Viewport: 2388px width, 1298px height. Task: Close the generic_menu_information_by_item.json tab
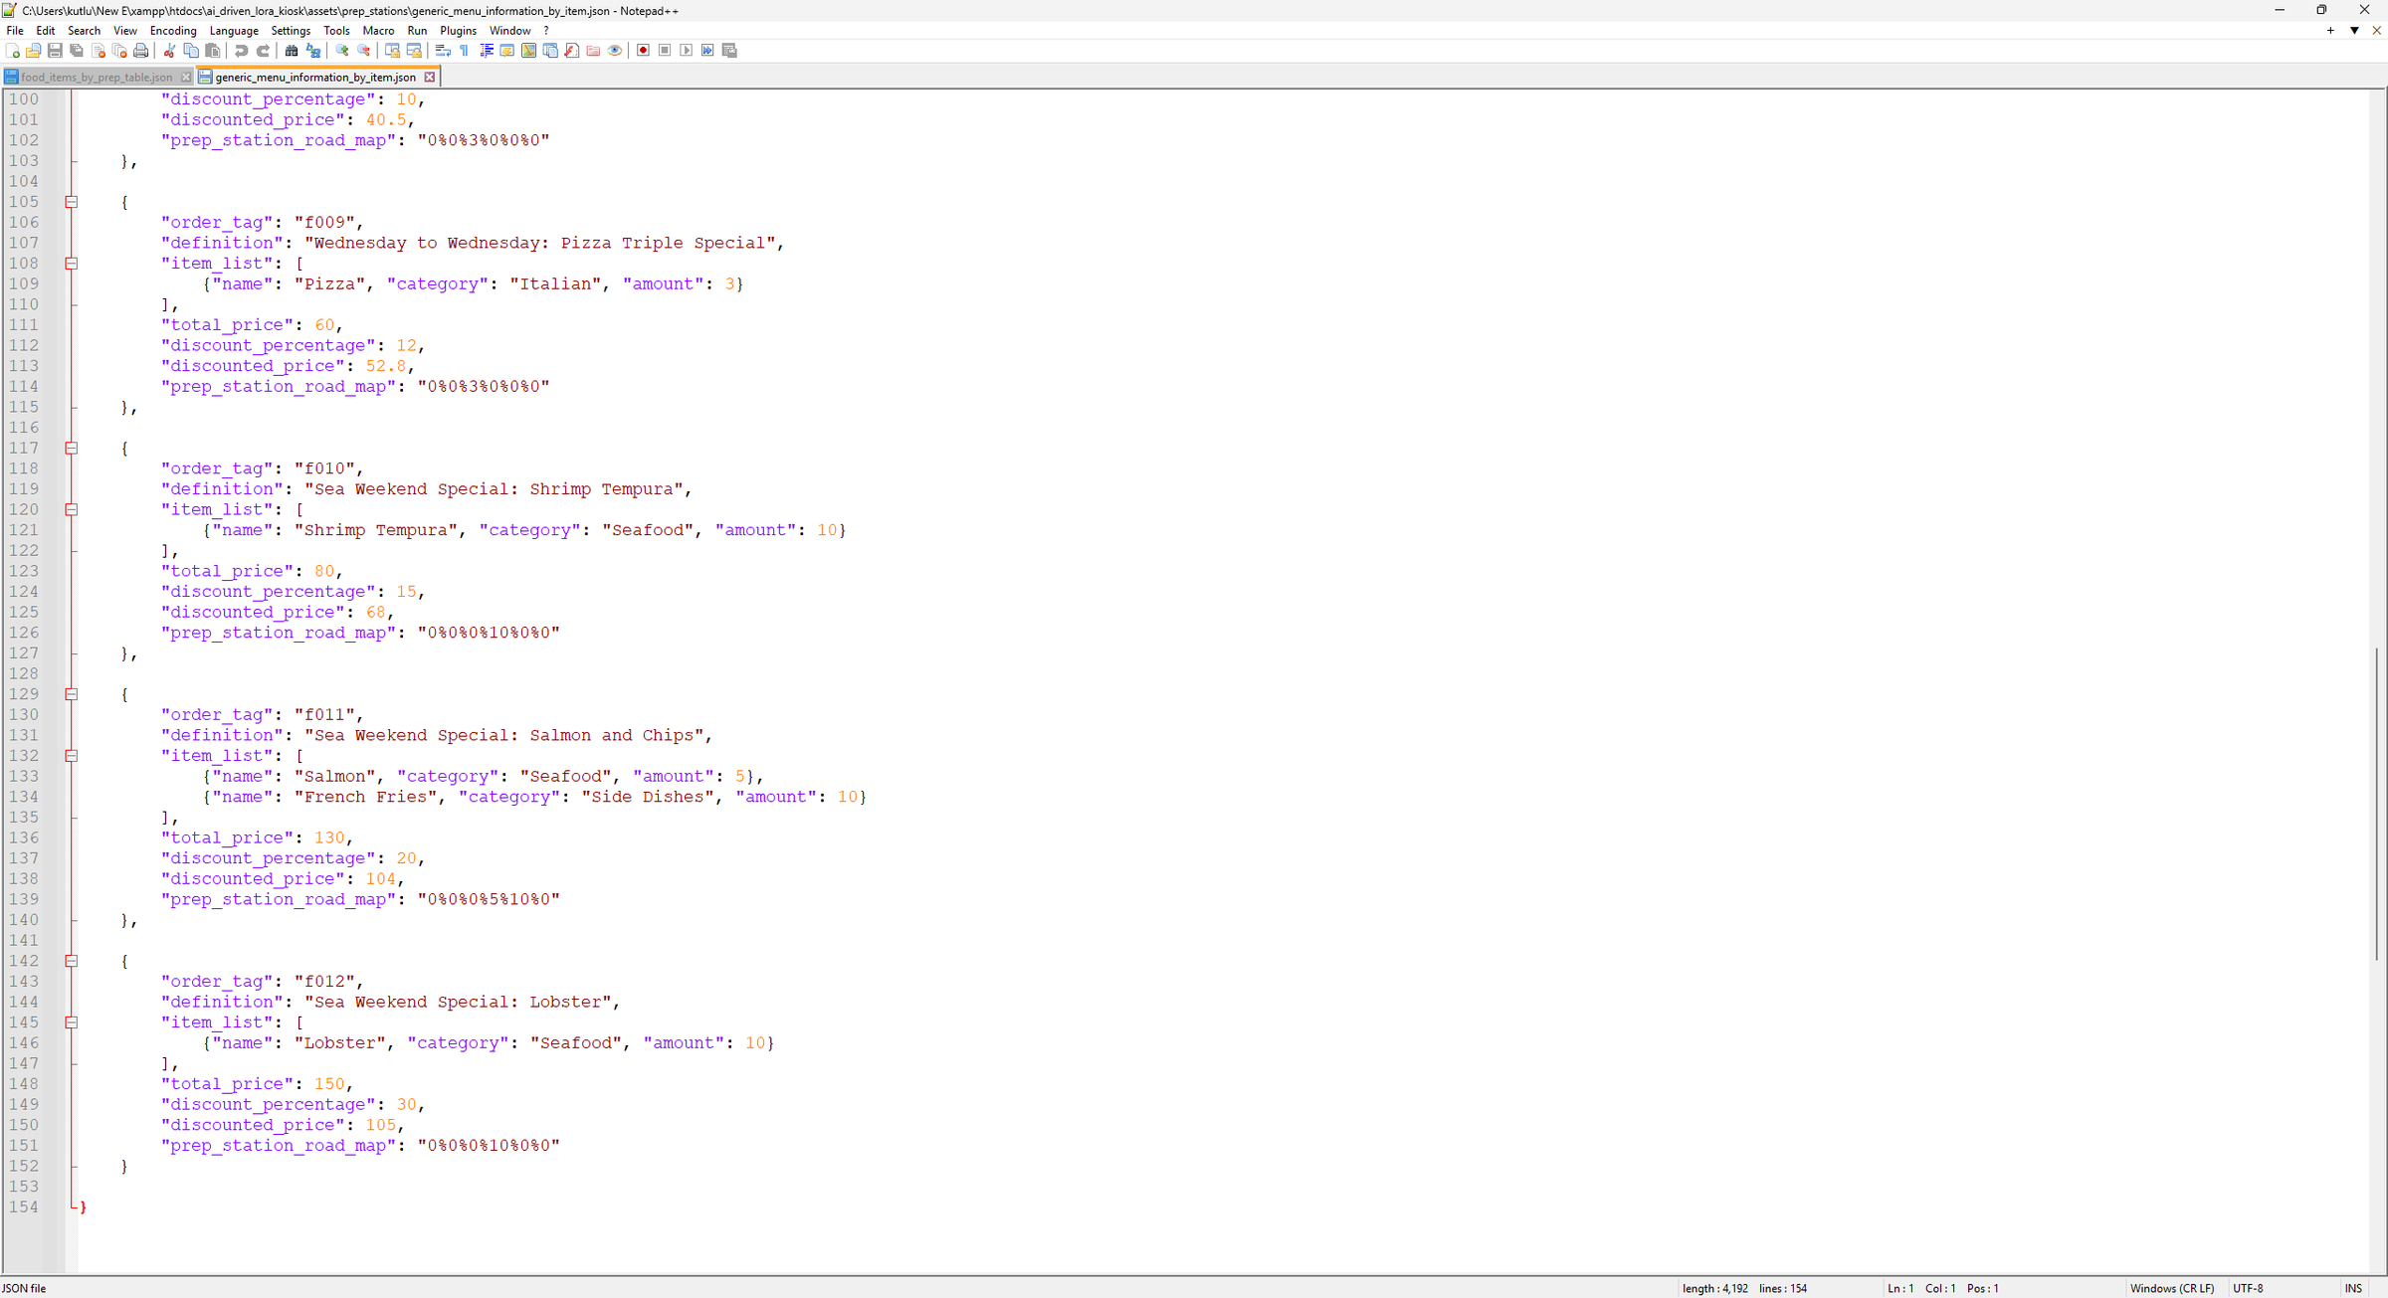[x=430, y=77]
